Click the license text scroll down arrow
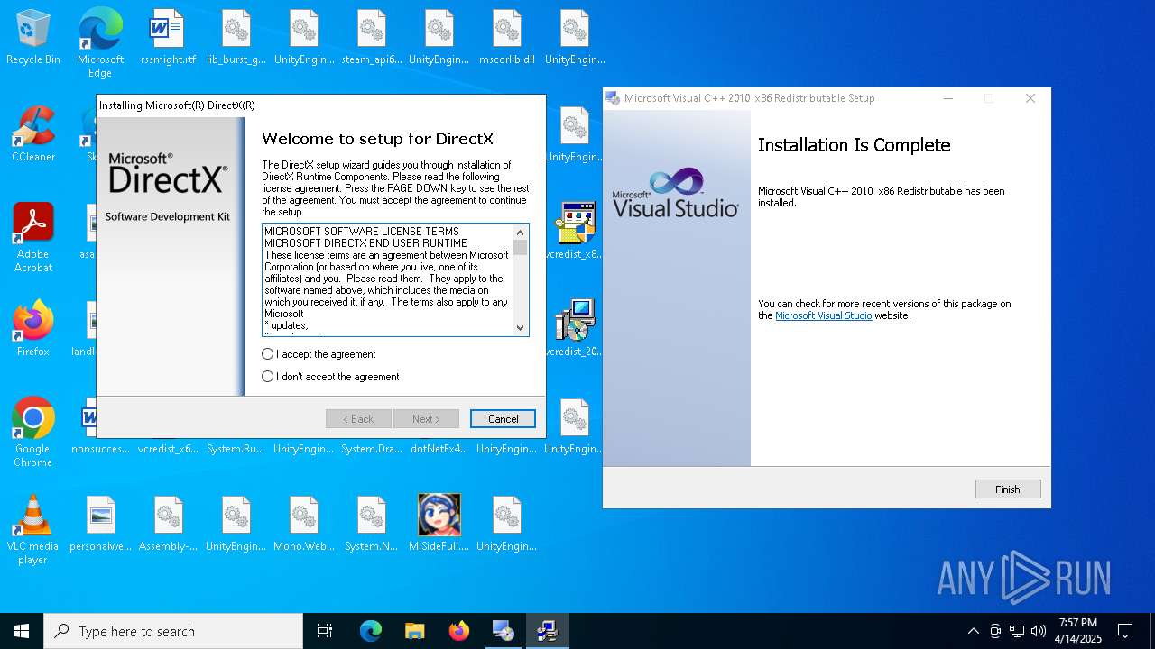The height and width of the screenshot is (649, 1155). (x=521, y=328)
